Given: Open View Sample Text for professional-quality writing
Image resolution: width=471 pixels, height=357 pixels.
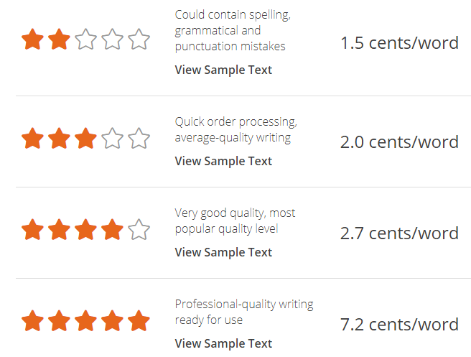Looking at the screenshot, I should 223,344.
